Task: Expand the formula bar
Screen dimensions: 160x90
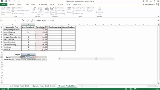Action: pos(158,20)
